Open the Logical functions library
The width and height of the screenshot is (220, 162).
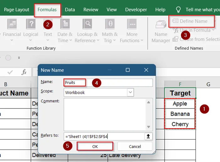tap(31, 30)
